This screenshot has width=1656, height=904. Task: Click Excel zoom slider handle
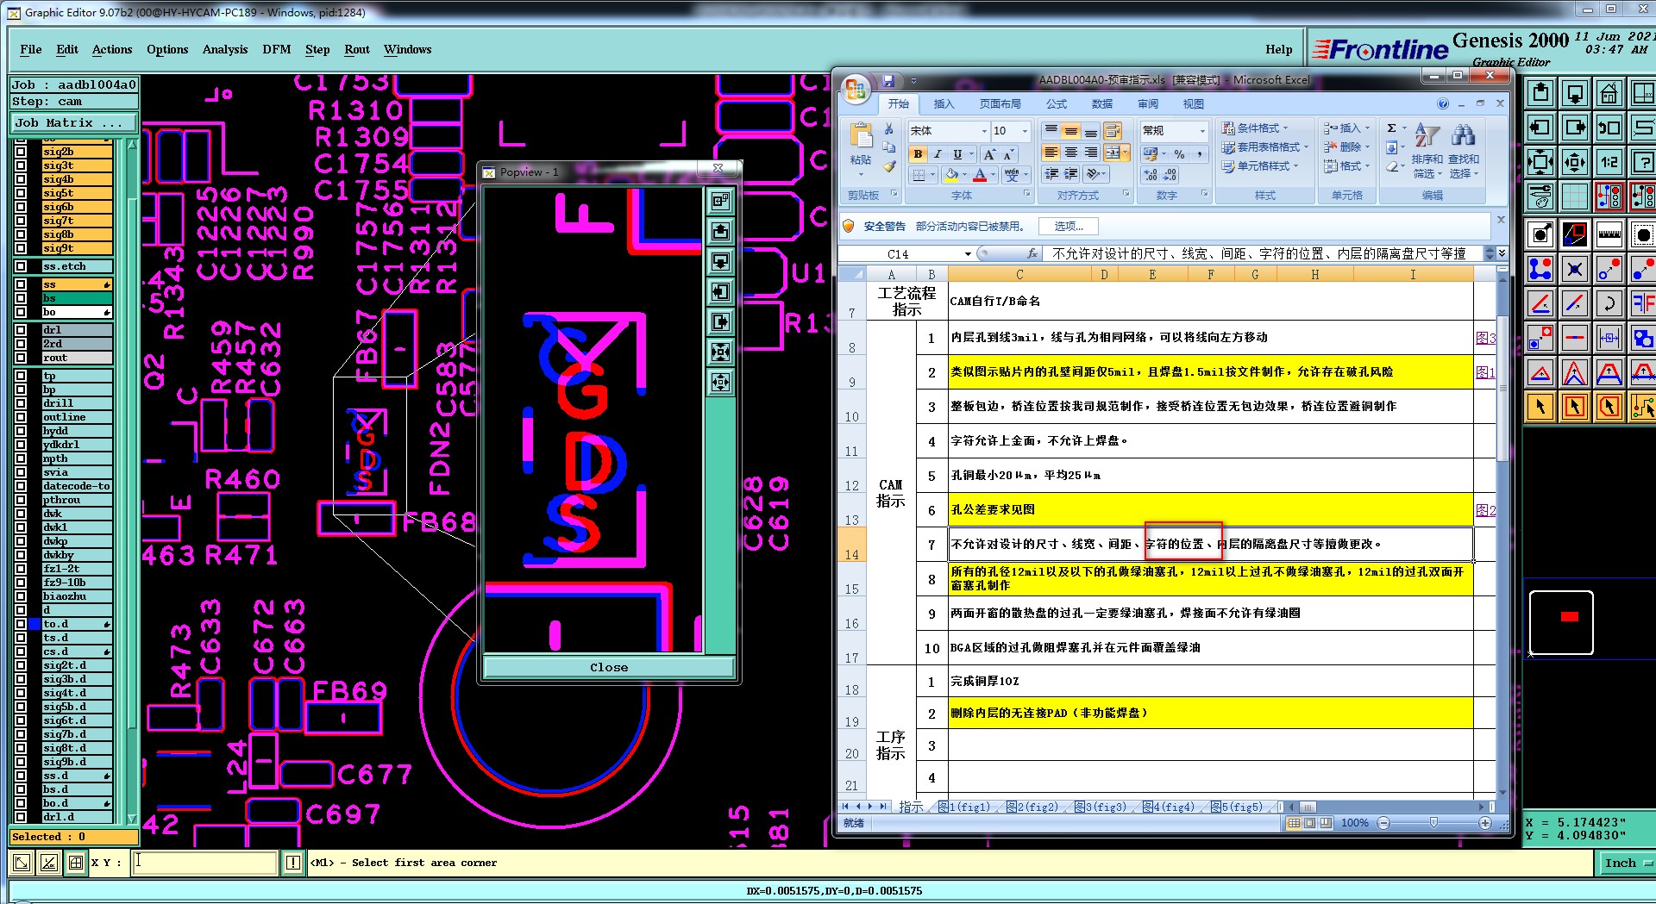1433,823
